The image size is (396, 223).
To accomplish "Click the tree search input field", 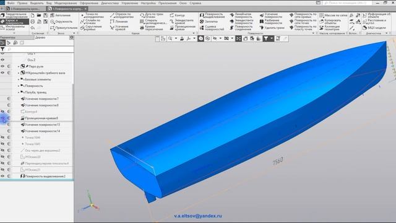I will pyautogui.click(x=40, y=49).
